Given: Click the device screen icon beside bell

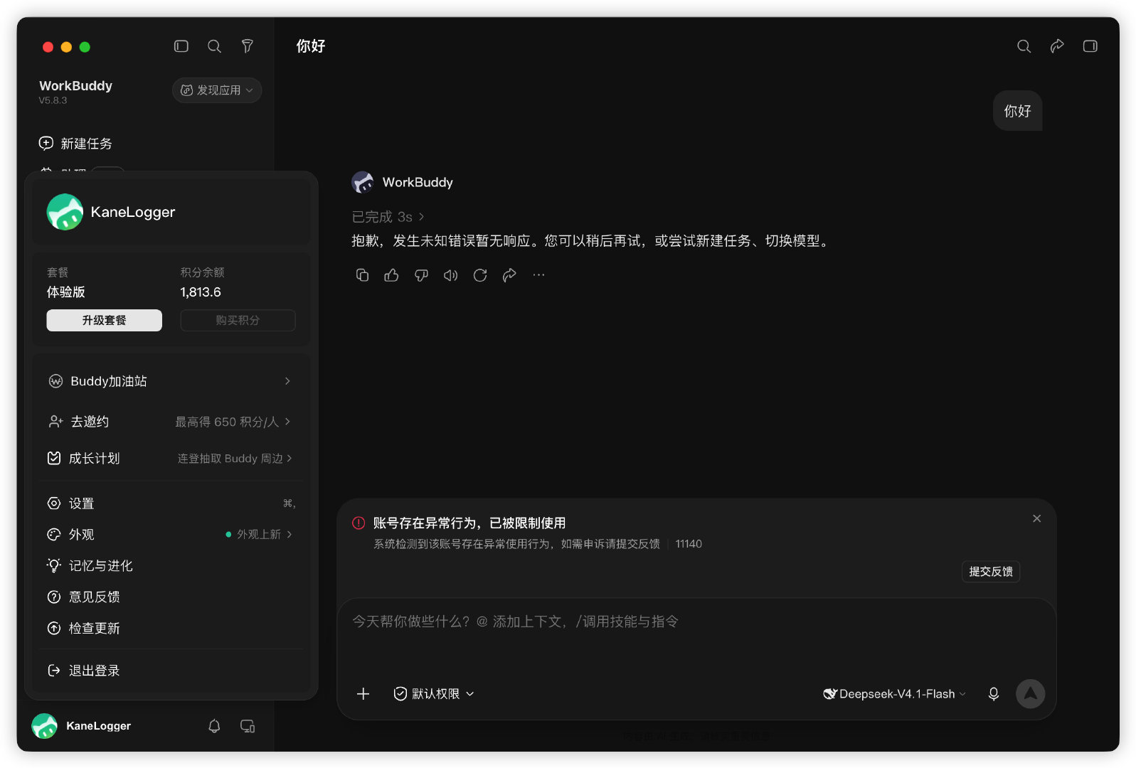Looking at the screenshot, I should (x=248, y=726).
